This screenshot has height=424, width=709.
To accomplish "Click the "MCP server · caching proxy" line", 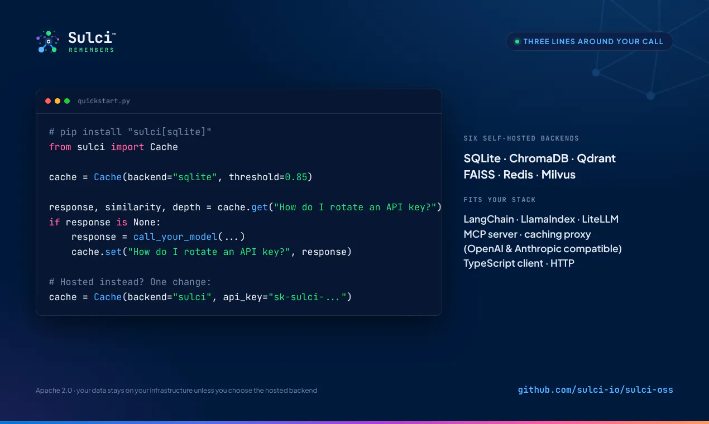I will pyautogui.click(x=527, y=234).
